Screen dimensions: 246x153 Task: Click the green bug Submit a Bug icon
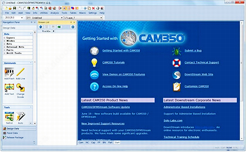coord(176,51)
